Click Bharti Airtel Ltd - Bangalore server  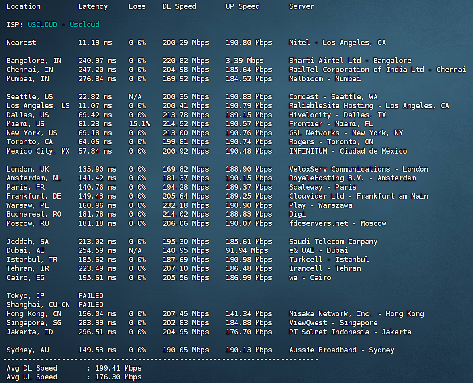pos(350,61)
